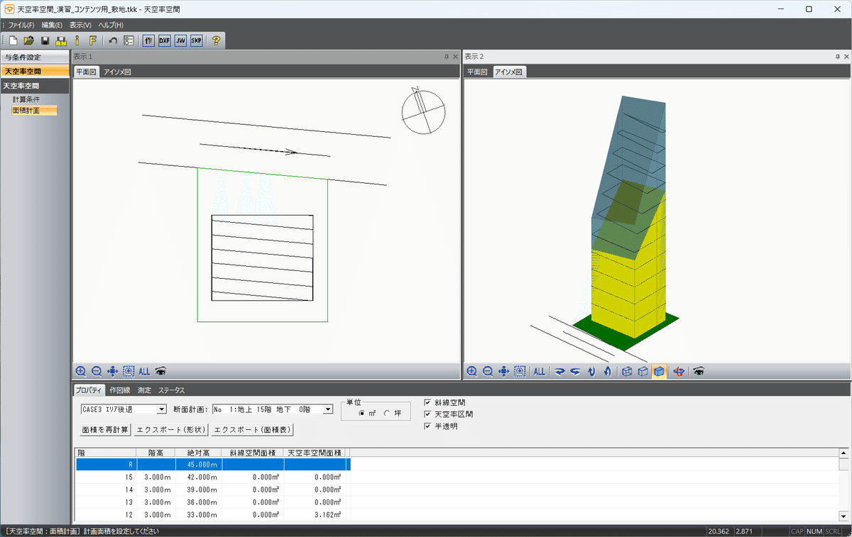Open the ファイル(F) menu

click(21, 25)
